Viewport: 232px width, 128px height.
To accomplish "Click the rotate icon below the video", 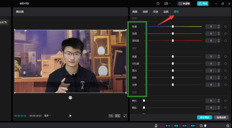I will pyautogui.click(x=70, y=97).
